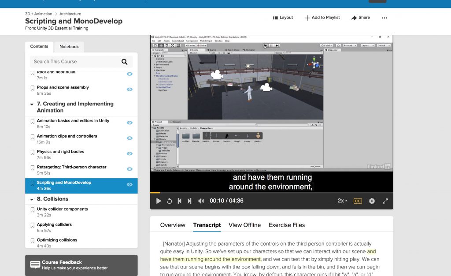451x276 pixels.
Task: Open the more options ellipsis menu
Action: tap(384, 18)
